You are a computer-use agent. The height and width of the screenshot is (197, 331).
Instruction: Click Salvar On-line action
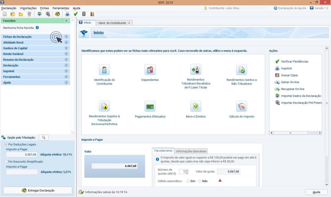(x=287, y=82)
